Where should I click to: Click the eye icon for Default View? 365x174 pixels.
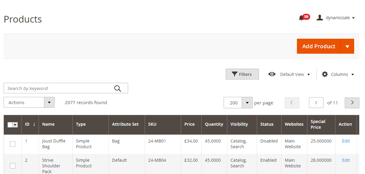click(272, 74)
